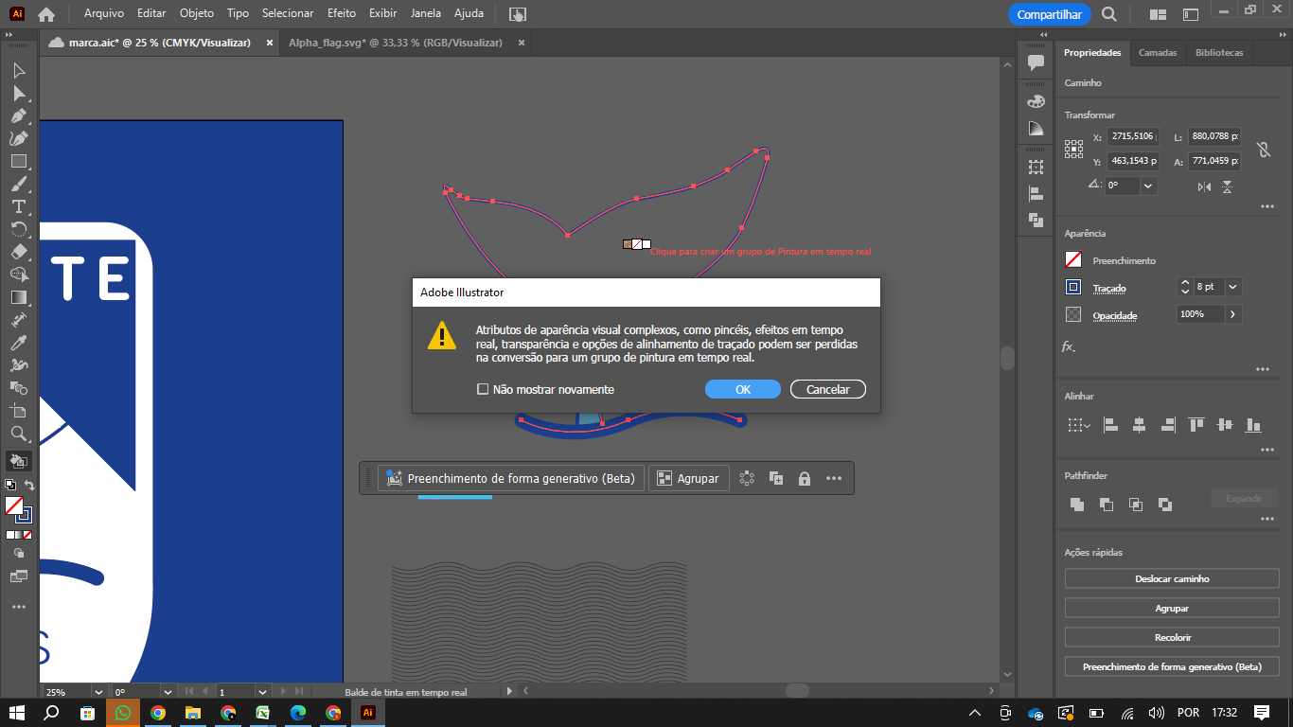Check 'Não mostrar novamente' checkbox

pos(483,389)
